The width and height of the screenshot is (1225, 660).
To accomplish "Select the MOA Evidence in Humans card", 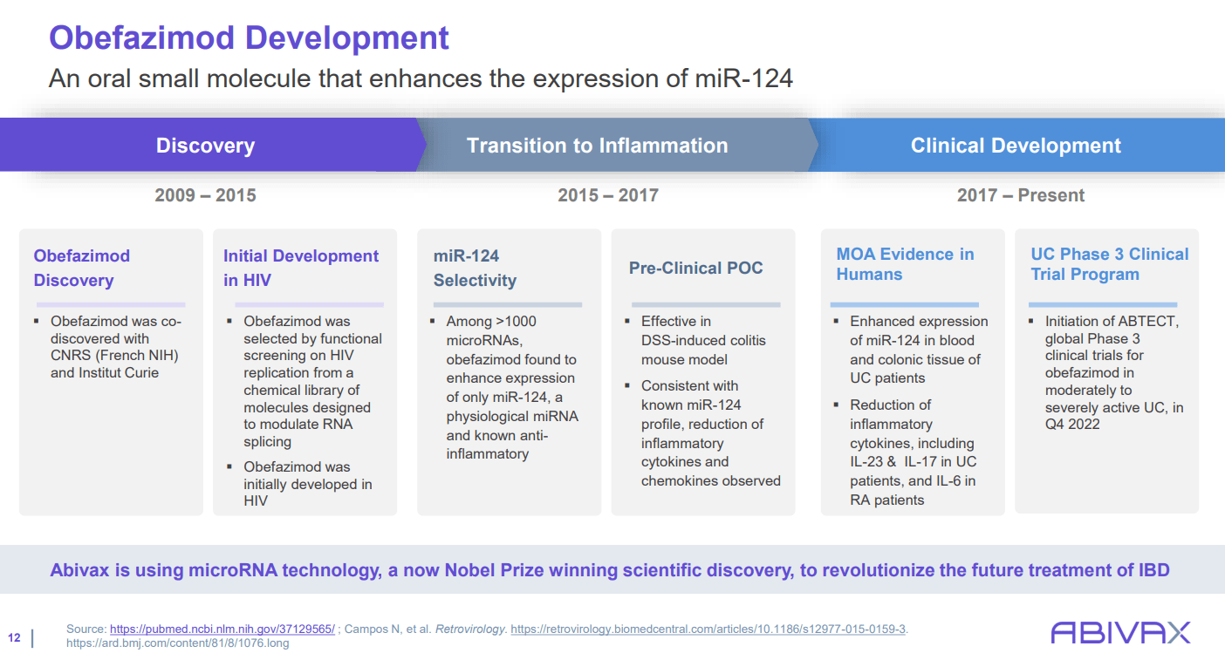I will click(x=913, y=371).
